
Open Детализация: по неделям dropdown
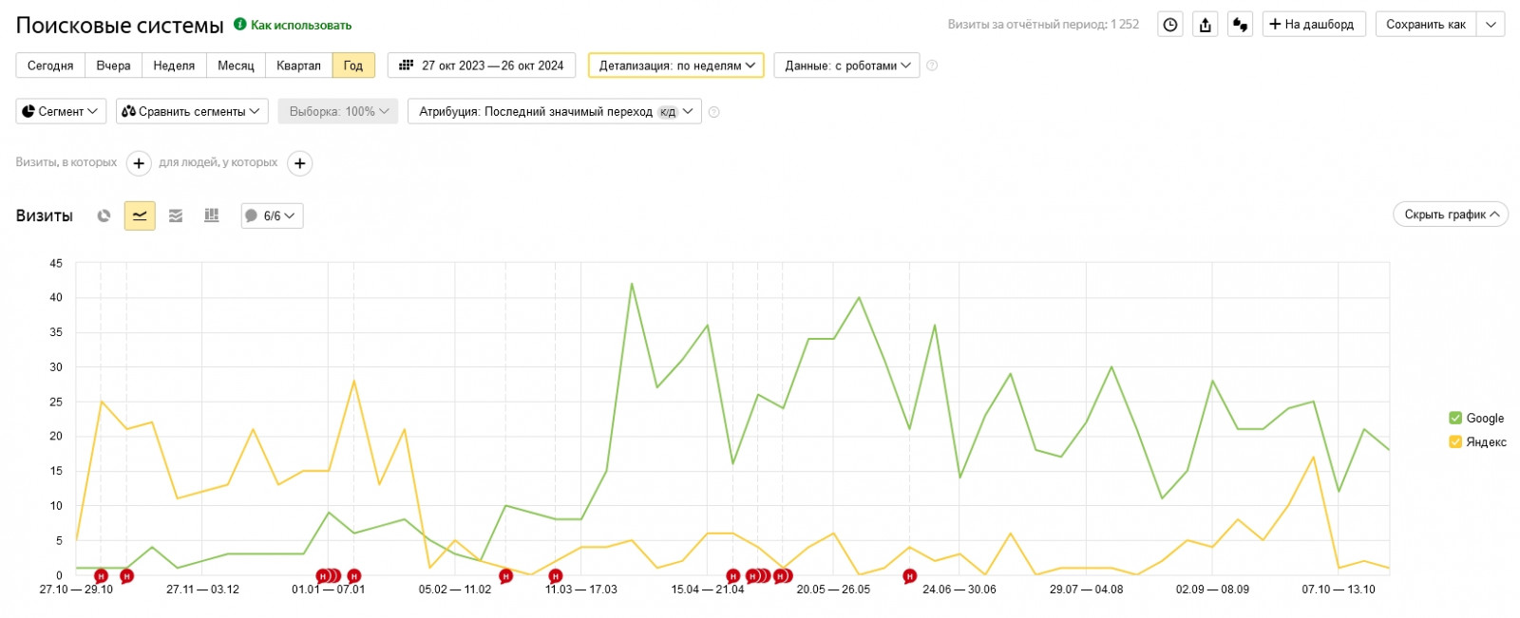(x=675, y=66)
